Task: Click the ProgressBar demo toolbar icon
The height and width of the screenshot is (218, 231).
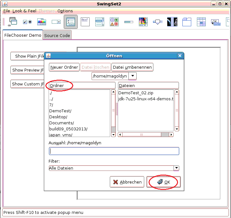Action: 129,22
